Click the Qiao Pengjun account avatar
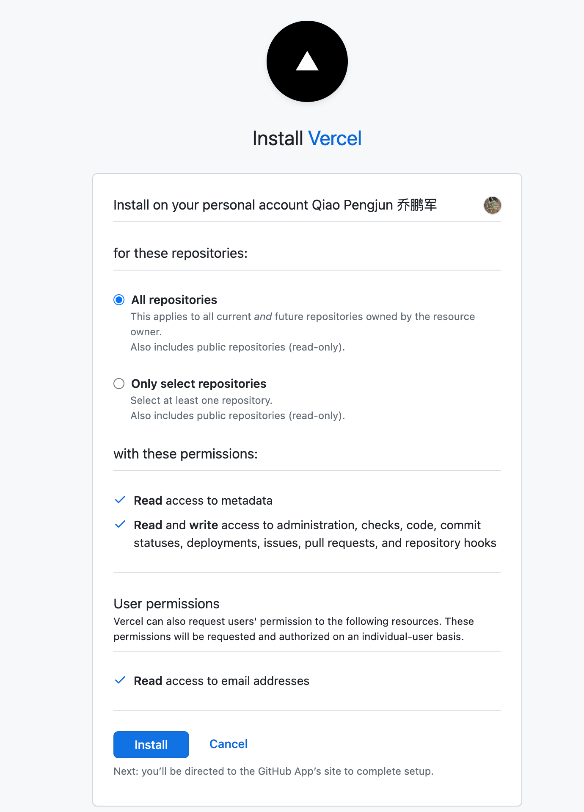 (x=492, y=205)
